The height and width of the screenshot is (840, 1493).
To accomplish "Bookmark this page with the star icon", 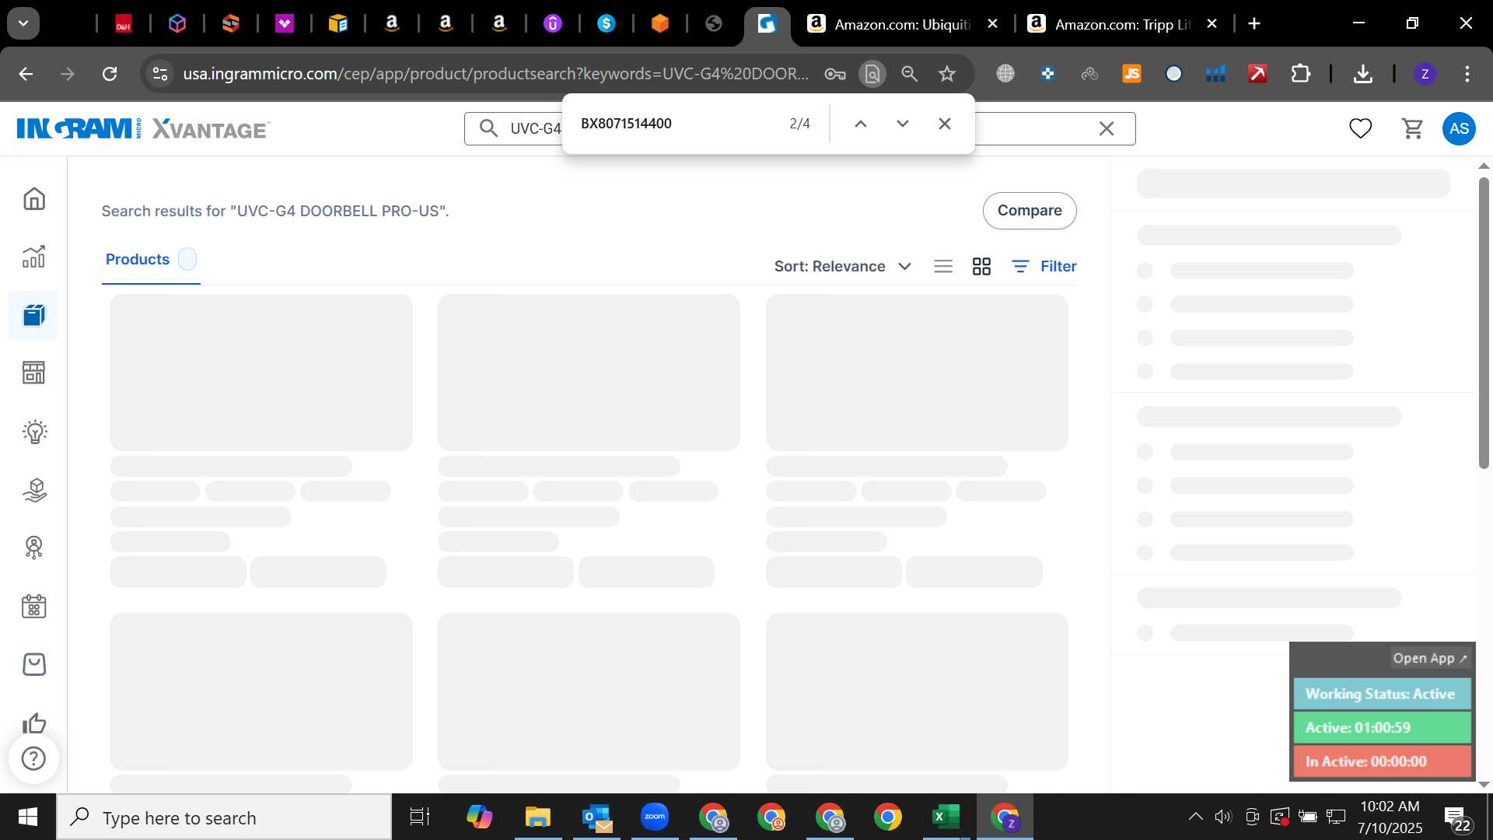I will (946, 74).
